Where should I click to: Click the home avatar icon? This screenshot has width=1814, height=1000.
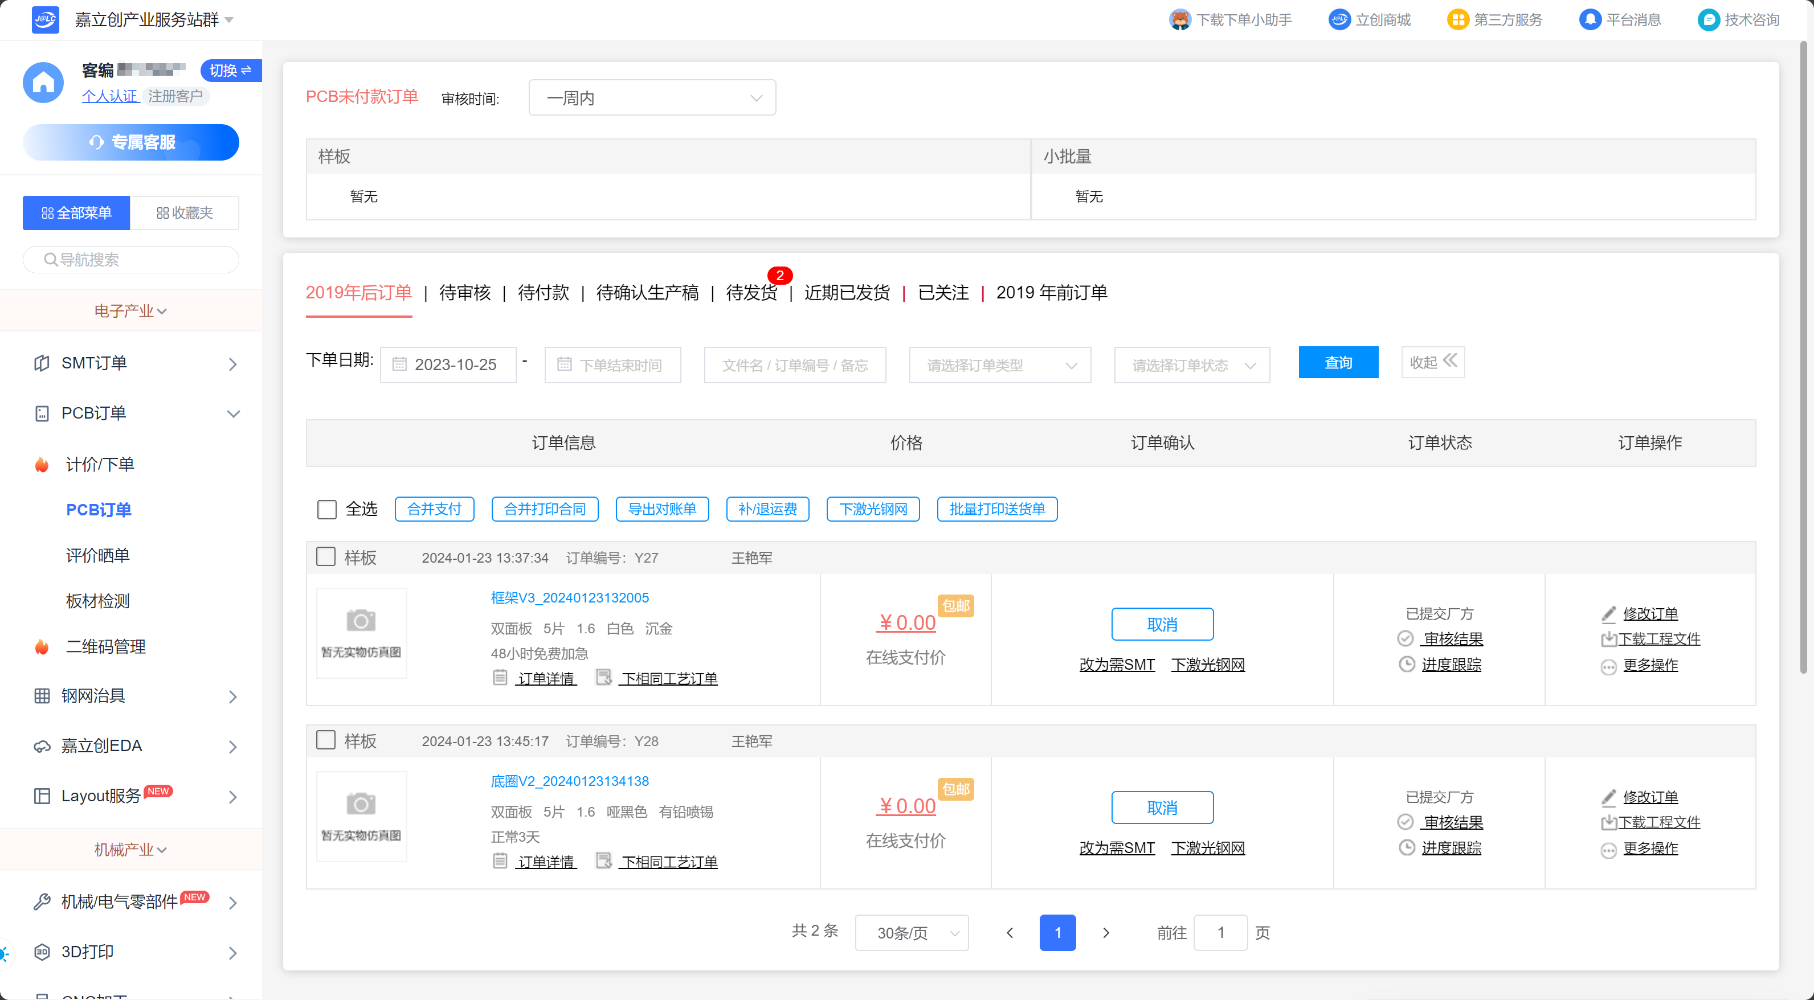(43, 83)
